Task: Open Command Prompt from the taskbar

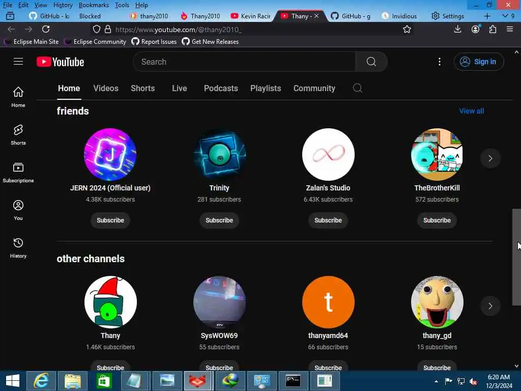Action: [293, 381]
